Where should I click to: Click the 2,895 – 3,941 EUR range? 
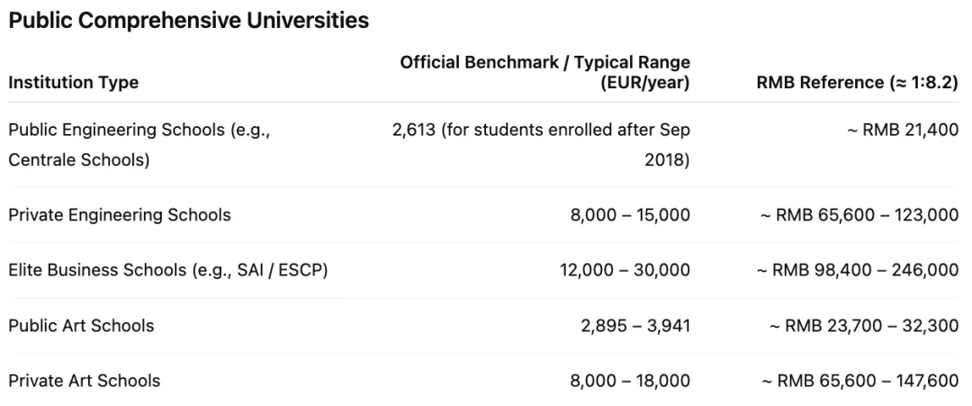click(x=635, y=326)
